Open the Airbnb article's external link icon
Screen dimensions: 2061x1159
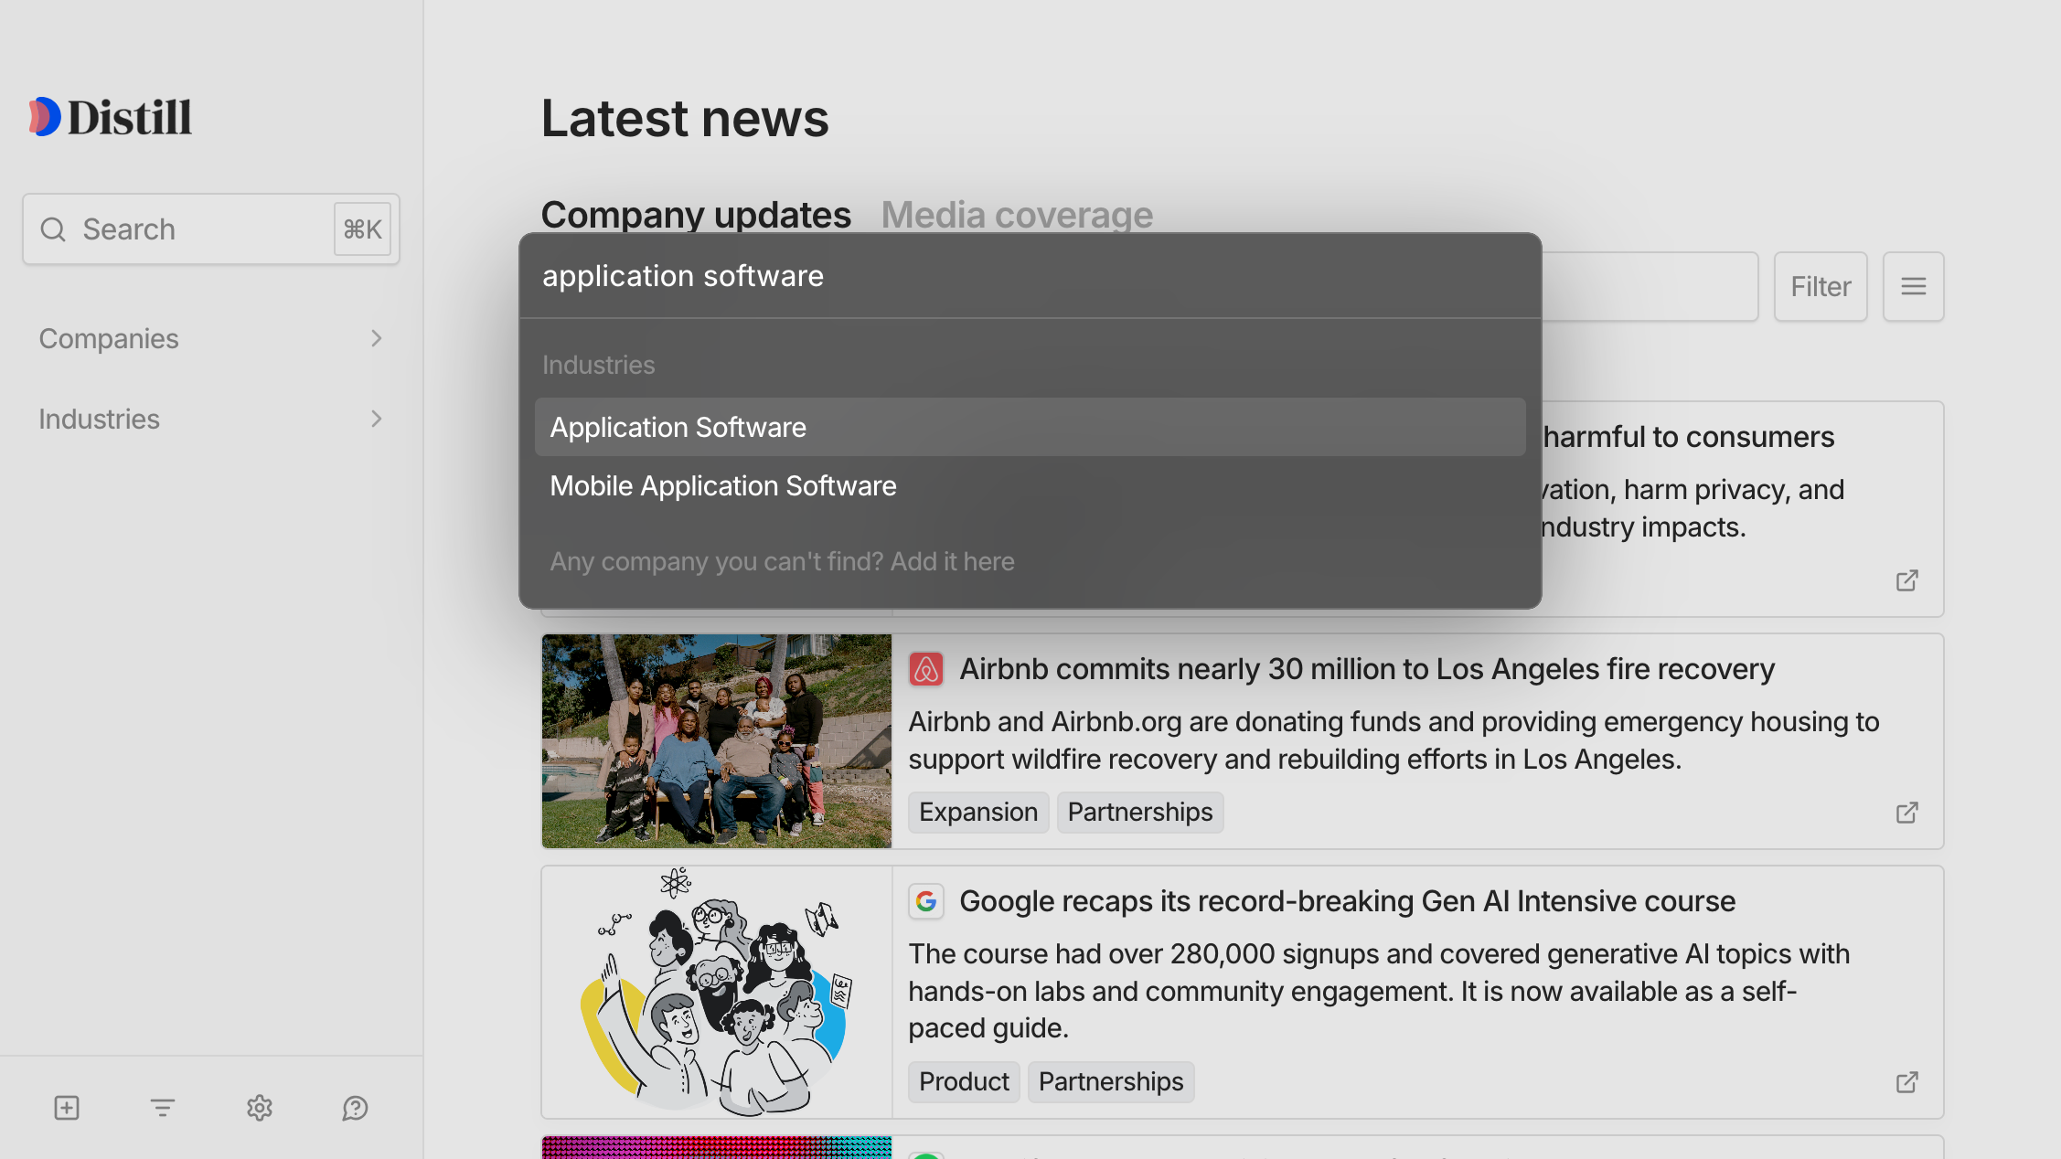pos(1906,813)
